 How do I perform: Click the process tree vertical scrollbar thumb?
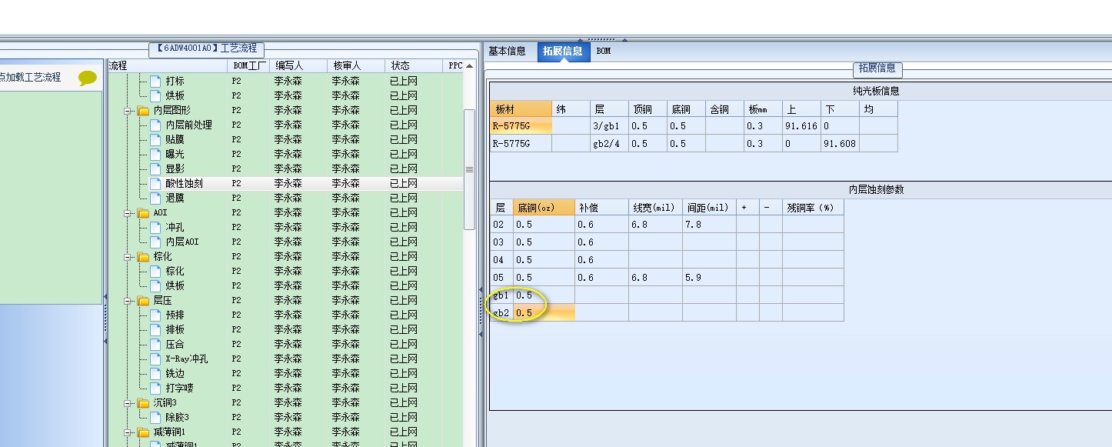tap(469, 169)
